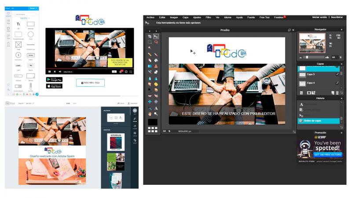Add Text element from Mockflow components
The height and width of the screenshot is (198, 352).
(18, 24)
